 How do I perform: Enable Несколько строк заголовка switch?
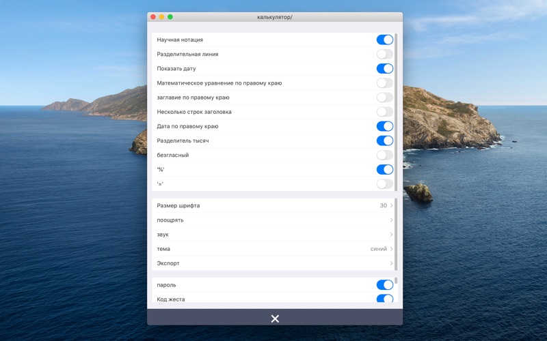[385, 112]
